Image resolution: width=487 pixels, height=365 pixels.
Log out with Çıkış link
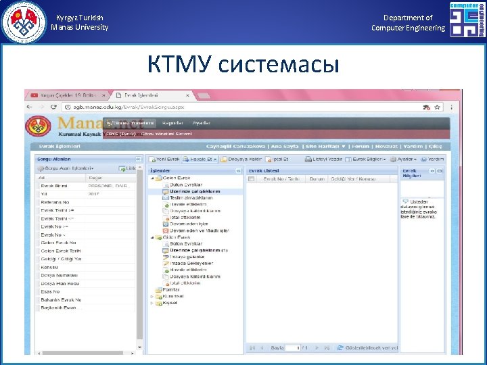(x=435, y=147)
